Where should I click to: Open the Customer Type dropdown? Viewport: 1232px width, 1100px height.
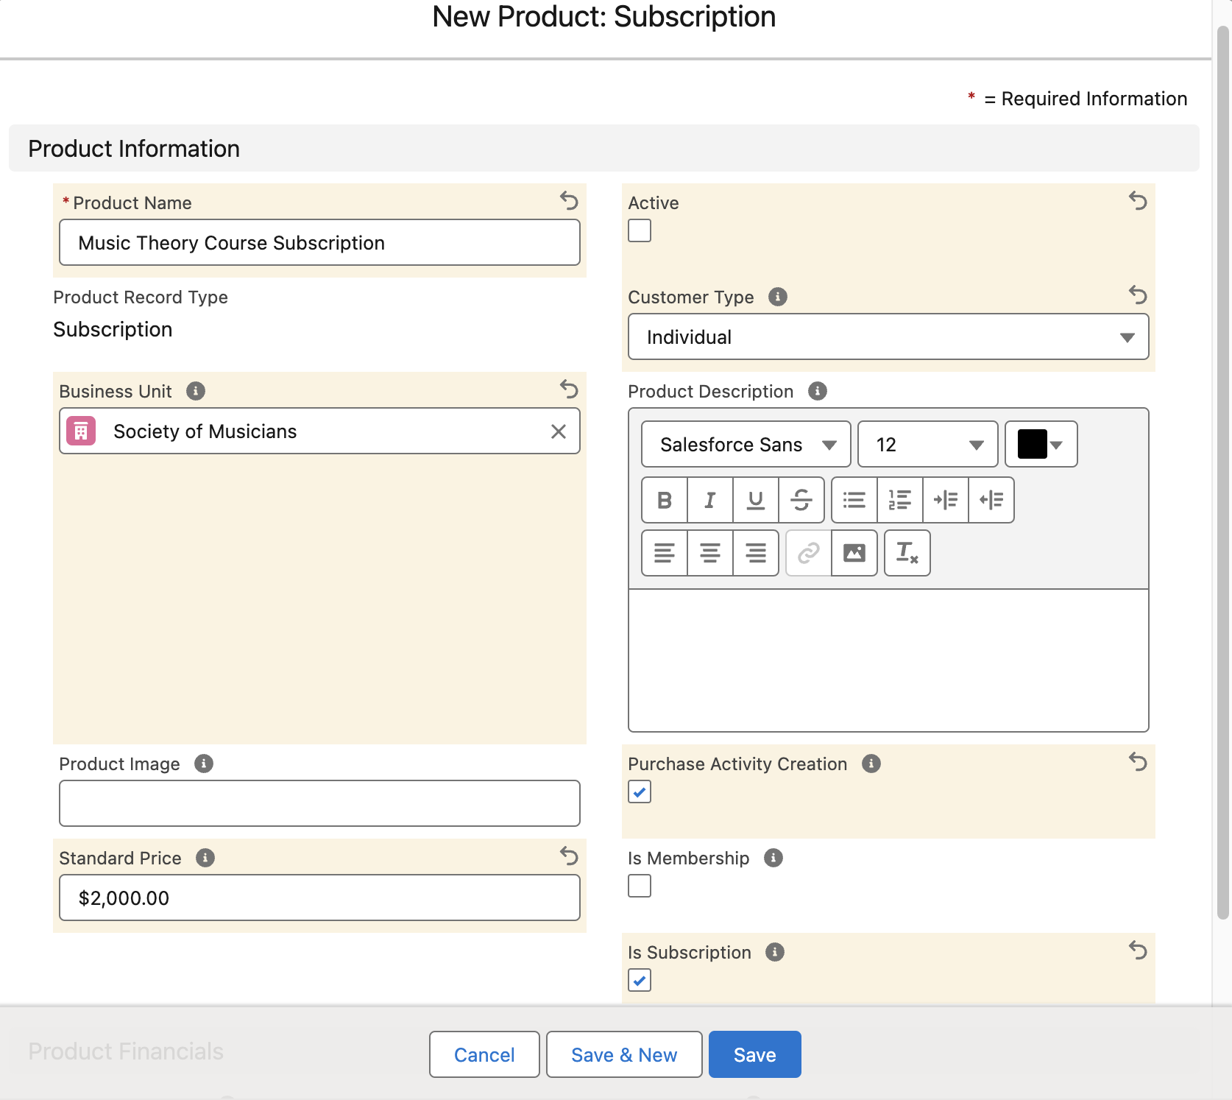pyautogui.click(x=888, y=337)
